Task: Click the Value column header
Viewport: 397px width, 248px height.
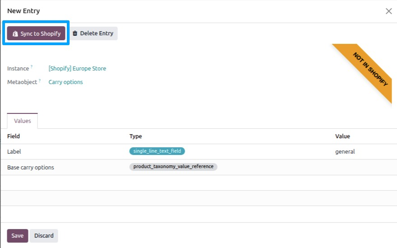Action: click(x=342, y=136)
